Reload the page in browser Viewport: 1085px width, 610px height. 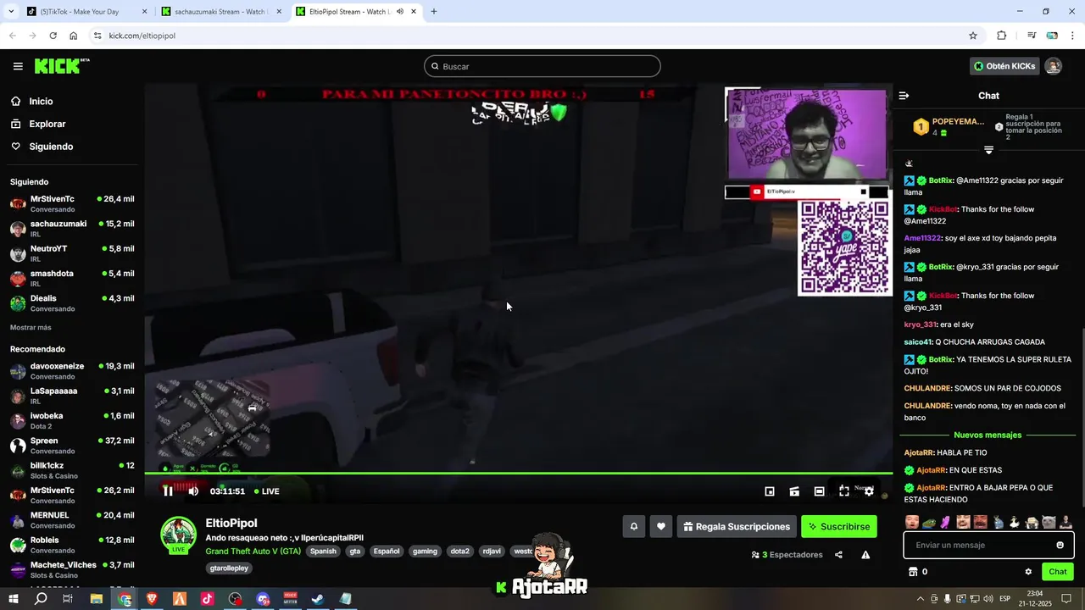pos(53,36)
